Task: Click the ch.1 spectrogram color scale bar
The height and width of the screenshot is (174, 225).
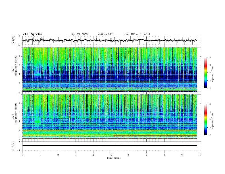Action: point(205,73)
